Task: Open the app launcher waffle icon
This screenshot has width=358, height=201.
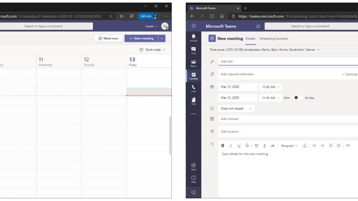Action: 193,26
